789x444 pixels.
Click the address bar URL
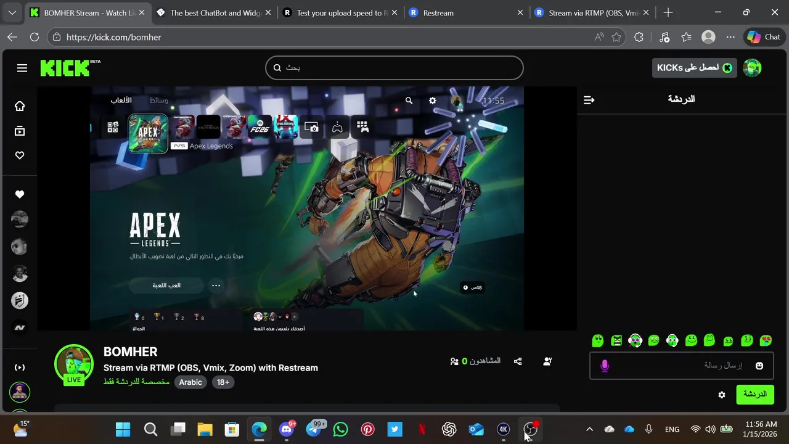(x=113, y=37)
